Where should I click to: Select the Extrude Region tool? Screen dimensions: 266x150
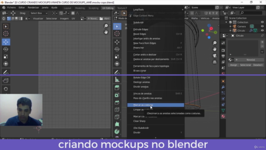(x=117, y=88)
